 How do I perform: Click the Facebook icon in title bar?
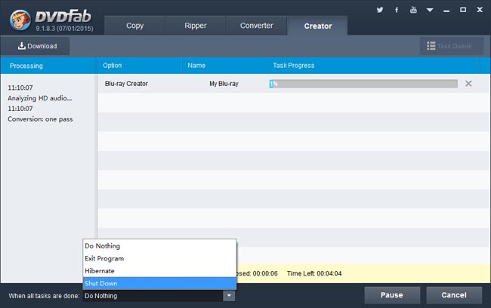(397, 11)
